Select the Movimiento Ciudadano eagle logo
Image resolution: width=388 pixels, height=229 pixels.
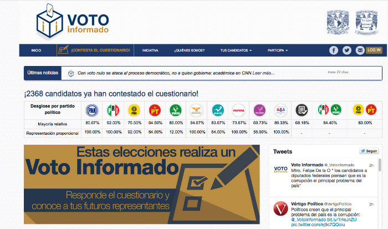pos(196,110)
